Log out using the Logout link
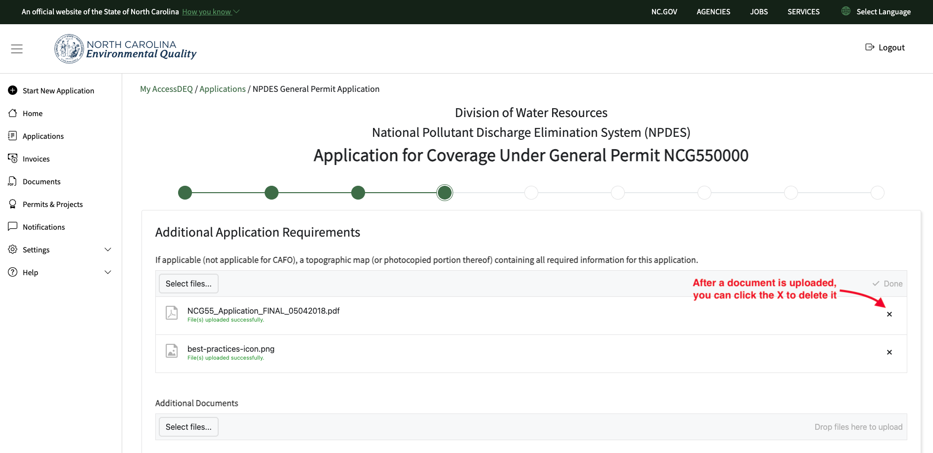This screenshot has width=933, height=453. click(885, 47)
